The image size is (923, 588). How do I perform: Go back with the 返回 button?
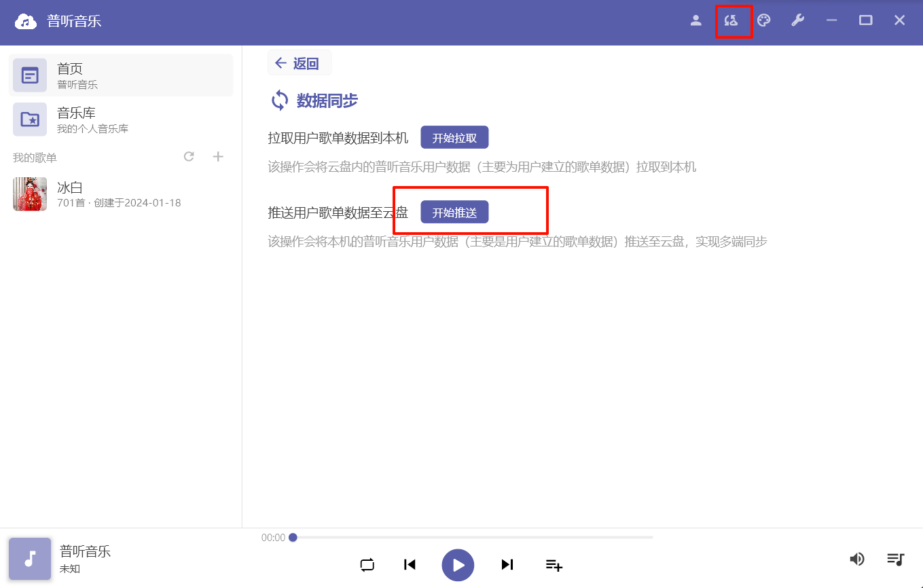[x=299, y=63]
